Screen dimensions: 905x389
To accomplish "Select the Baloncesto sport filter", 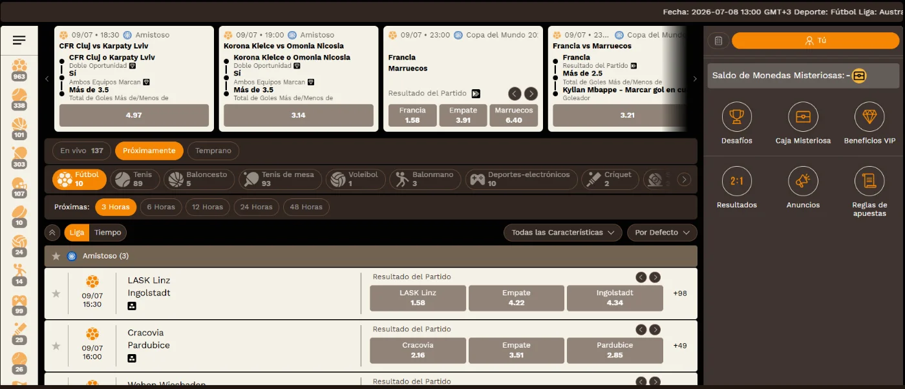I will (x=199, y=179).
